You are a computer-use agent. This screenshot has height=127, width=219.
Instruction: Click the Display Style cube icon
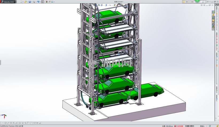tap(106, 5)
